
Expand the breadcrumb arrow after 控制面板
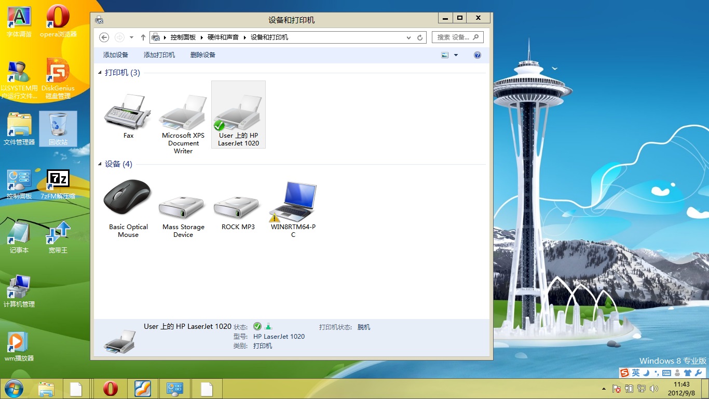(x=202, y=37)
